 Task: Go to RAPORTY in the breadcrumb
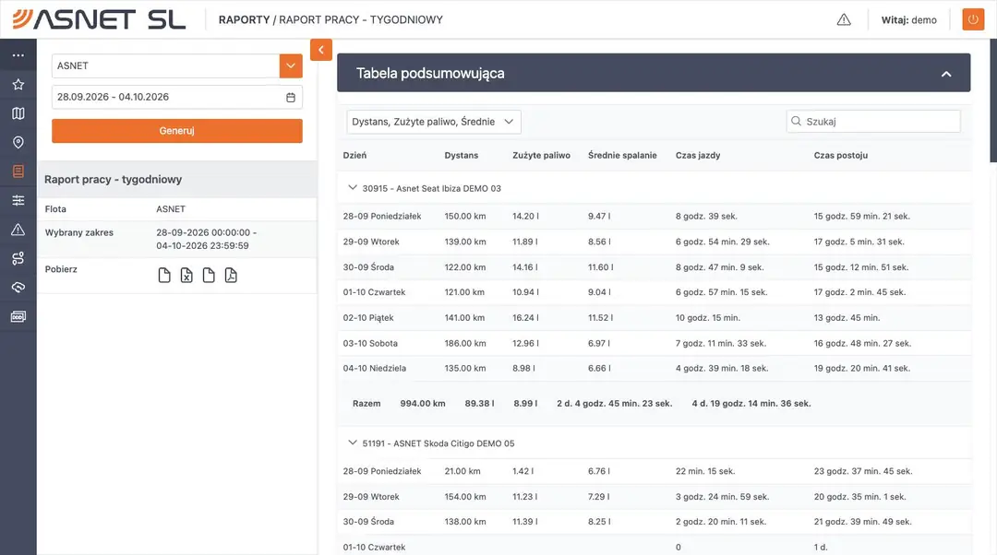click(x=244, y=19)
